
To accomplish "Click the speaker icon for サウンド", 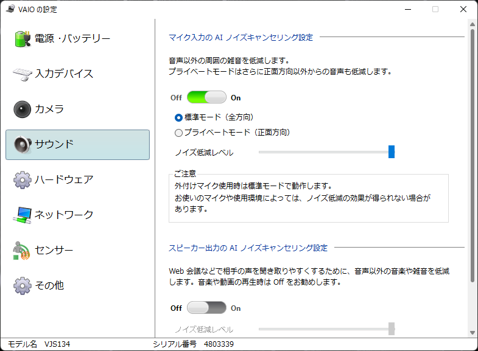I will pos(23,144).
